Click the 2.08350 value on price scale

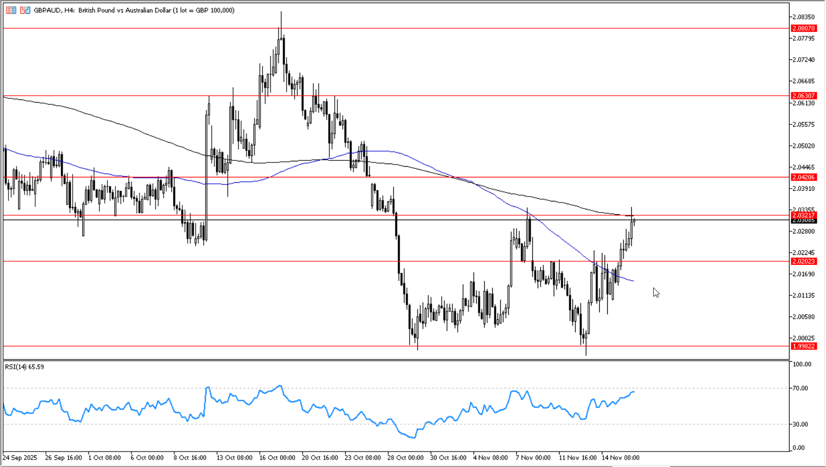tap(804, 17)
